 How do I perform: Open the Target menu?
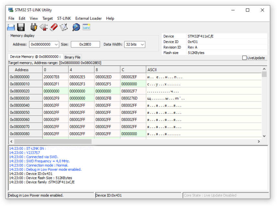tap(48, 18)
